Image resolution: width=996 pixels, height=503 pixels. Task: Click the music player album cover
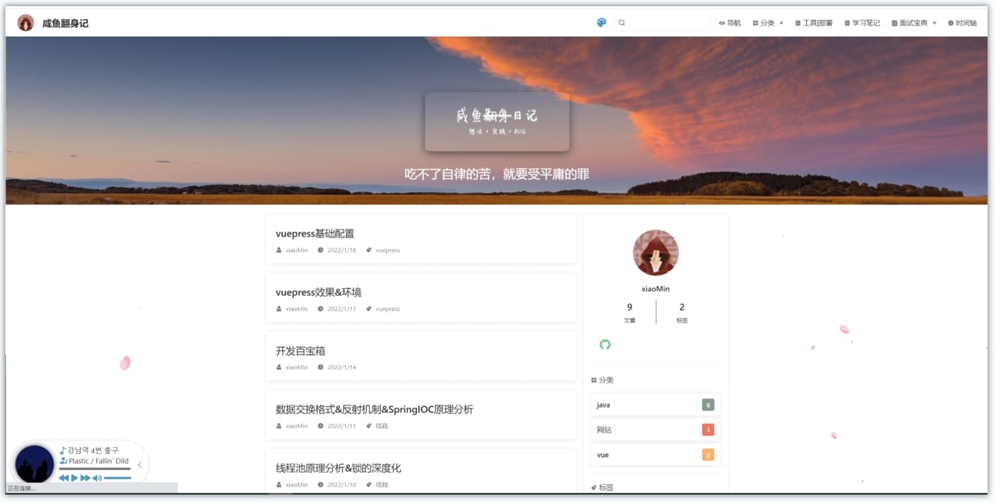[x=35, y=464]
